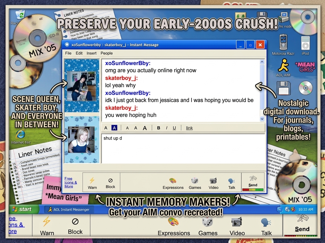Select the Block icon

tap(110, 182)
